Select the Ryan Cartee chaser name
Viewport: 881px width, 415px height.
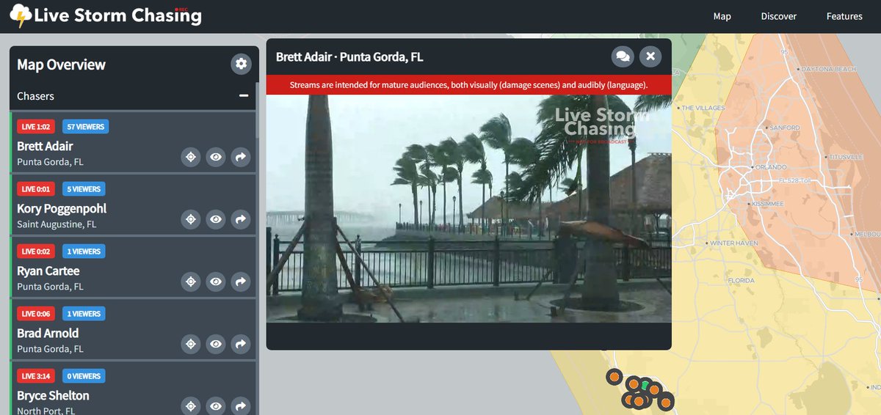point(48,271)
